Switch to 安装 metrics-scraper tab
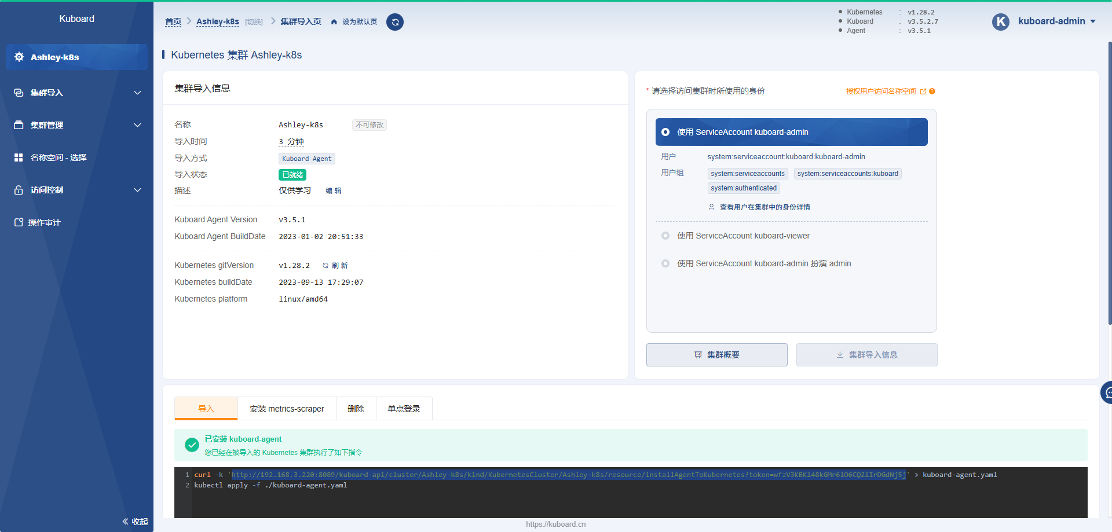The height and width of the screenshot is (532, 1112). [287, 409]
